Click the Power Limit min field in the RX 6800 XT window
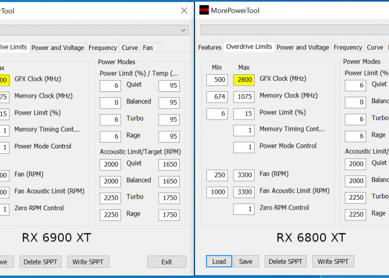 [x=217, y=114]
